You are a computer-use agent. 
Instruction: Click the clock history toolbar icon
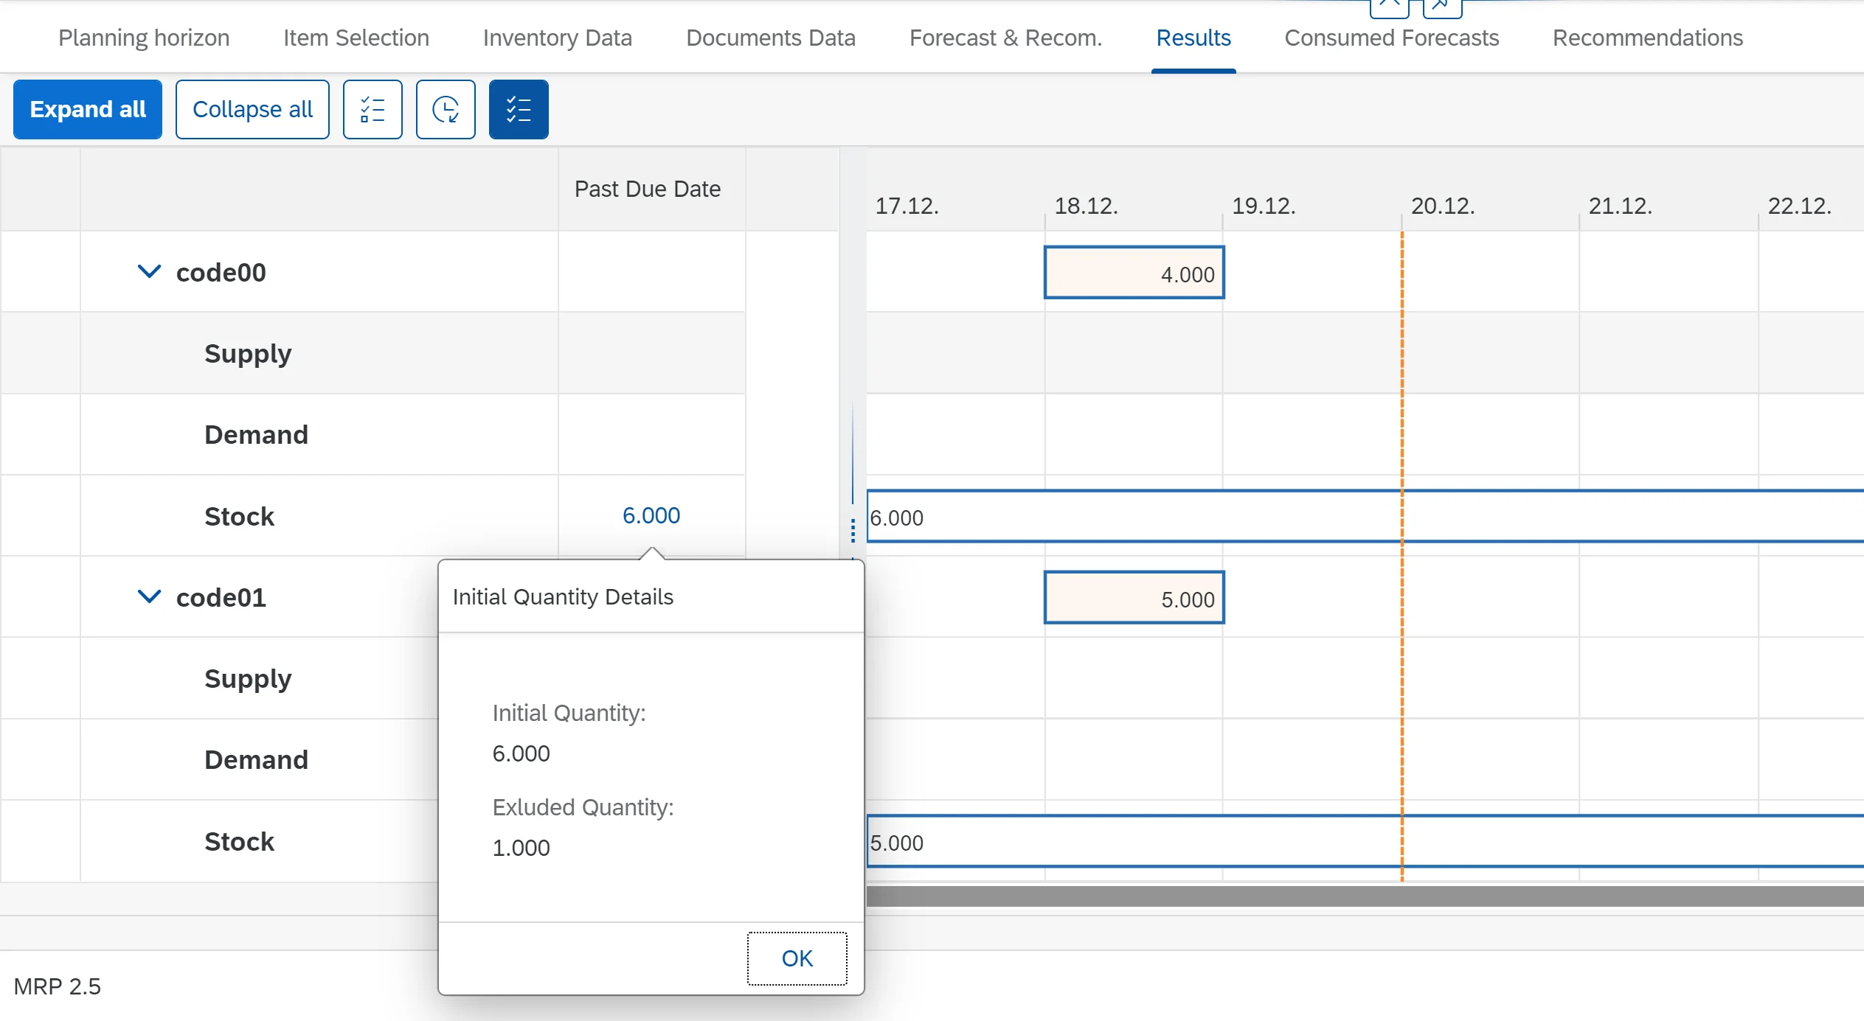(446, 109)
